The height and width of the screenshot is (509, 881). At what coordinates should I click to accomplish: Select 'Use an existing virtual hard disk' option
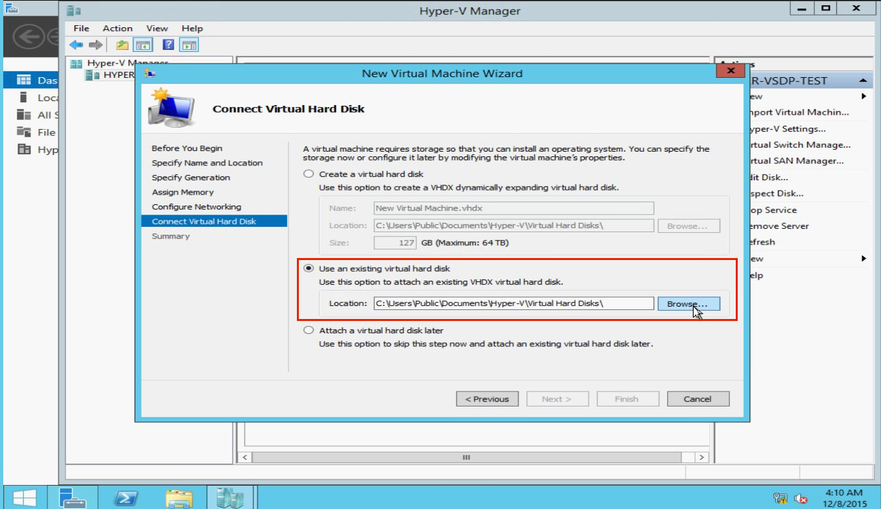(x=309, y=268)
